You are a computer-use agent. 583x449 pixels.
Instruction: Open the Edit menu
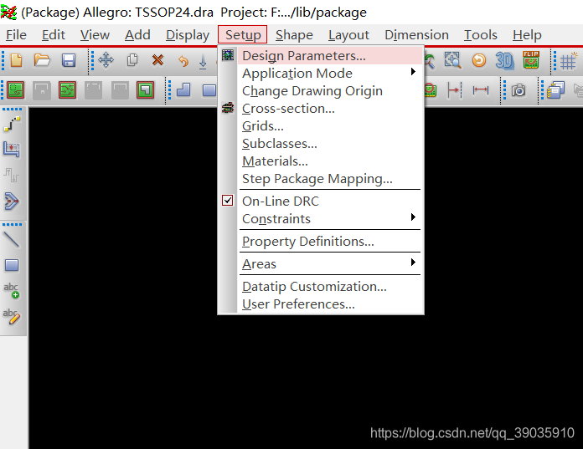(53, 35)
